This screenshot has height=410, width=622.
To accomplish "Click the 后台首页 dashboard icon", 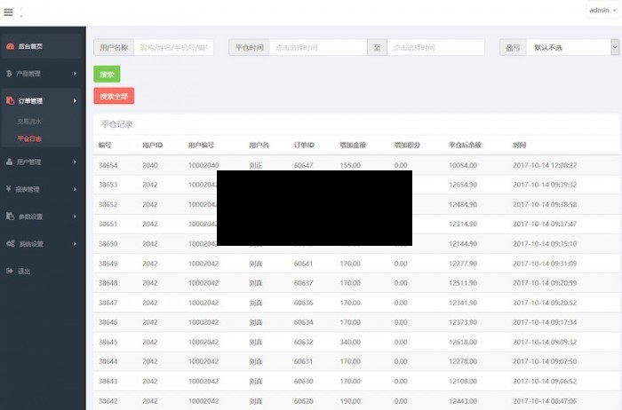I will [10, 46].
